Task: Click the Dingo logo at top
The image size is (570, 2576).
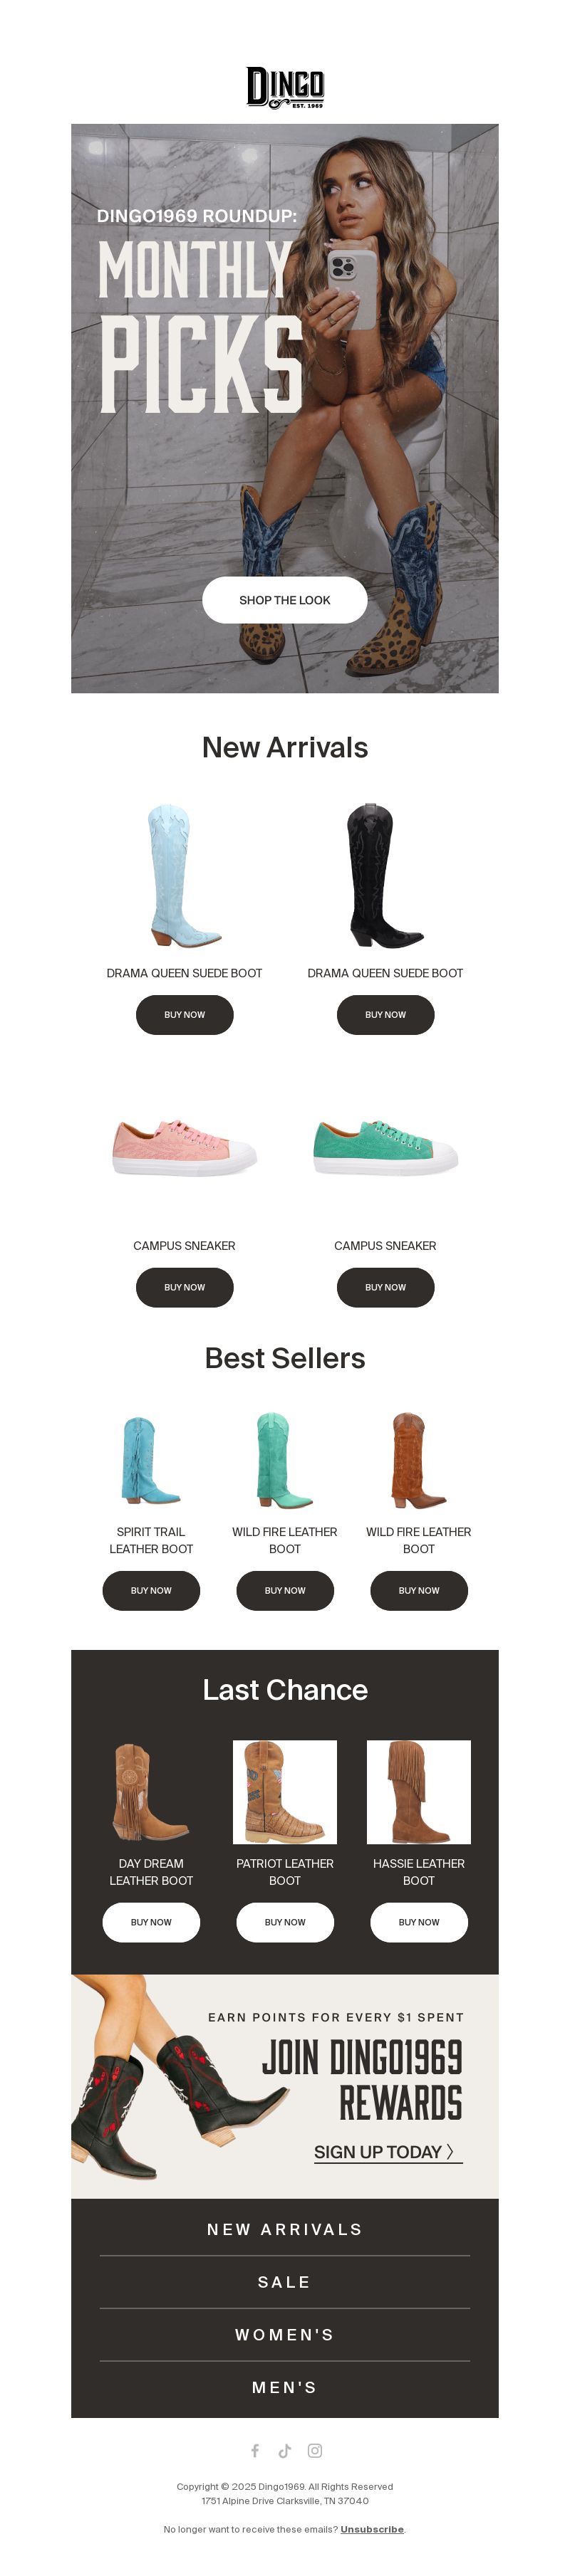Action: tap(284, 88)
